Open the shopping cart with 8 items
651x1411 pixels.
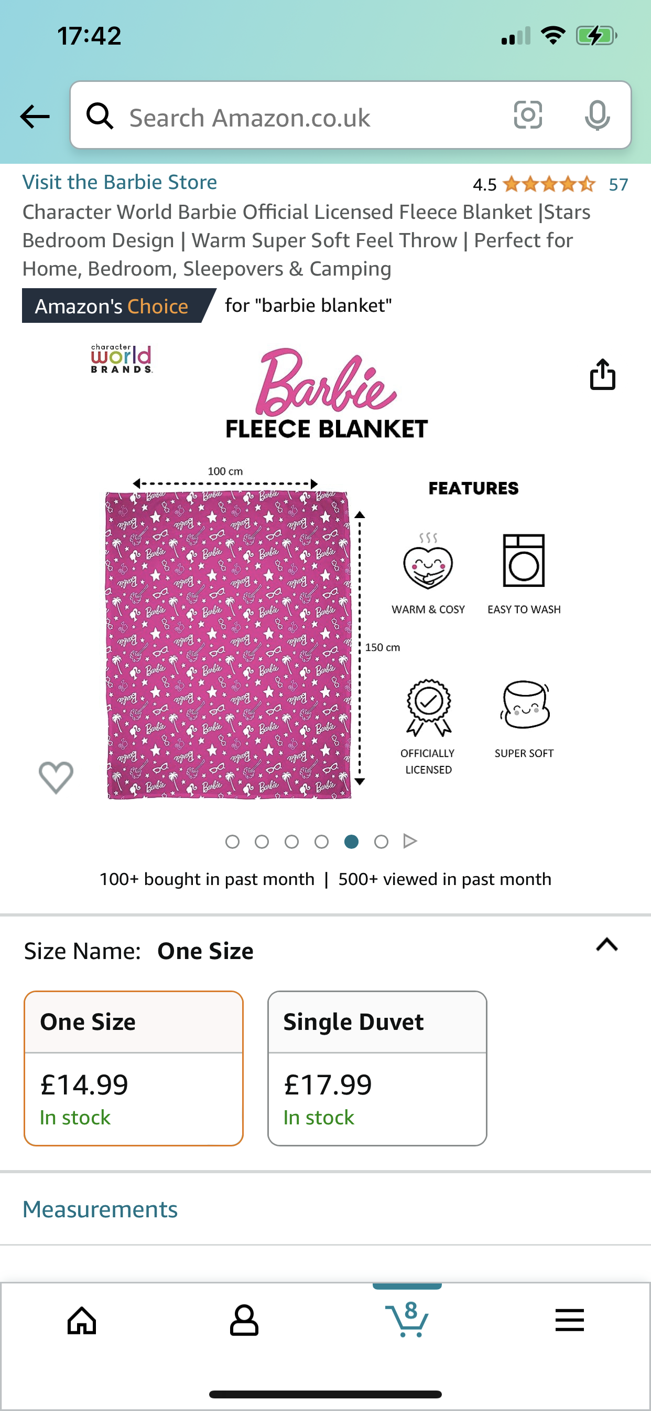coord(407,1321)
